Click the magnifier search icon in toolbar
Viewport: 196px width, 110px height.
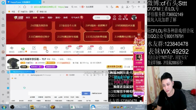point(107,7)
